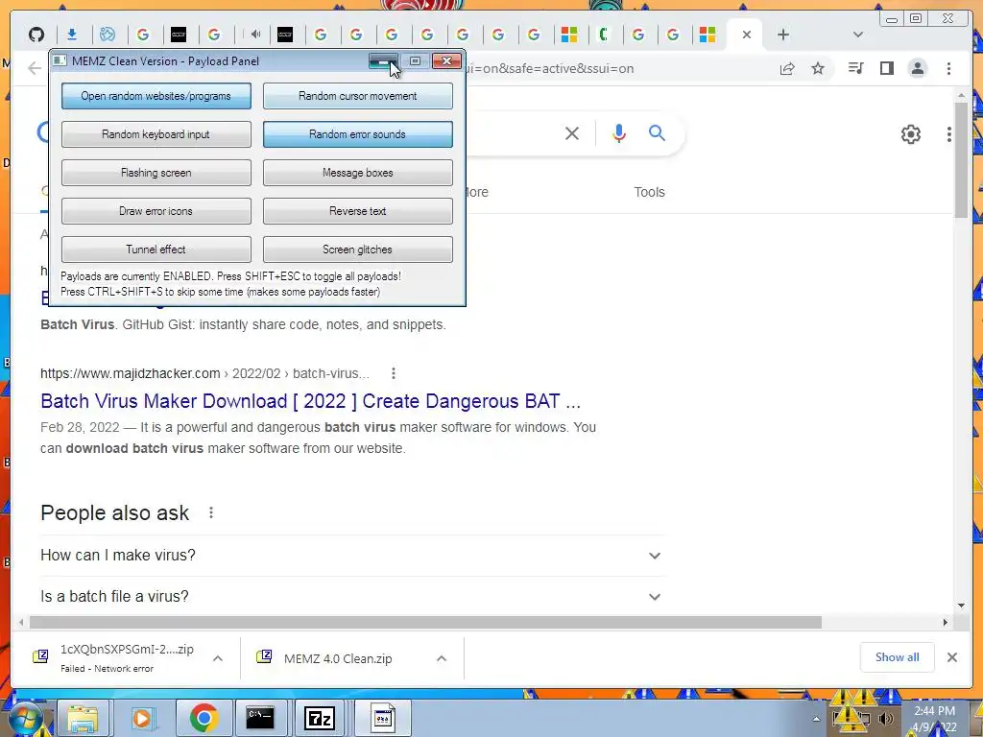Open the Chrome profile avatar

pyautogui.click(x=917, y=68)
